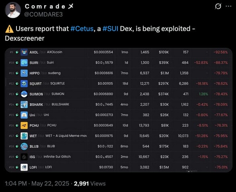Click LOFI price $0.01730
The width and height of the screenshot is (236, 192).
point(106,167)
